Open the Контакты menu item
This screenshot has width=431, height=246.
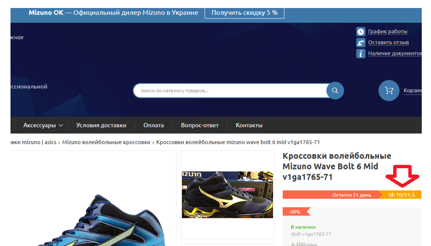(249, 125)
